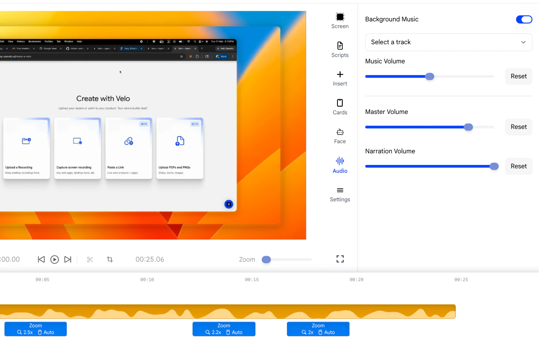This screenshot has width=539, height=337.
Task: Select the 2x Zoom clip on timeline
Action: click(x=318, y=329)
